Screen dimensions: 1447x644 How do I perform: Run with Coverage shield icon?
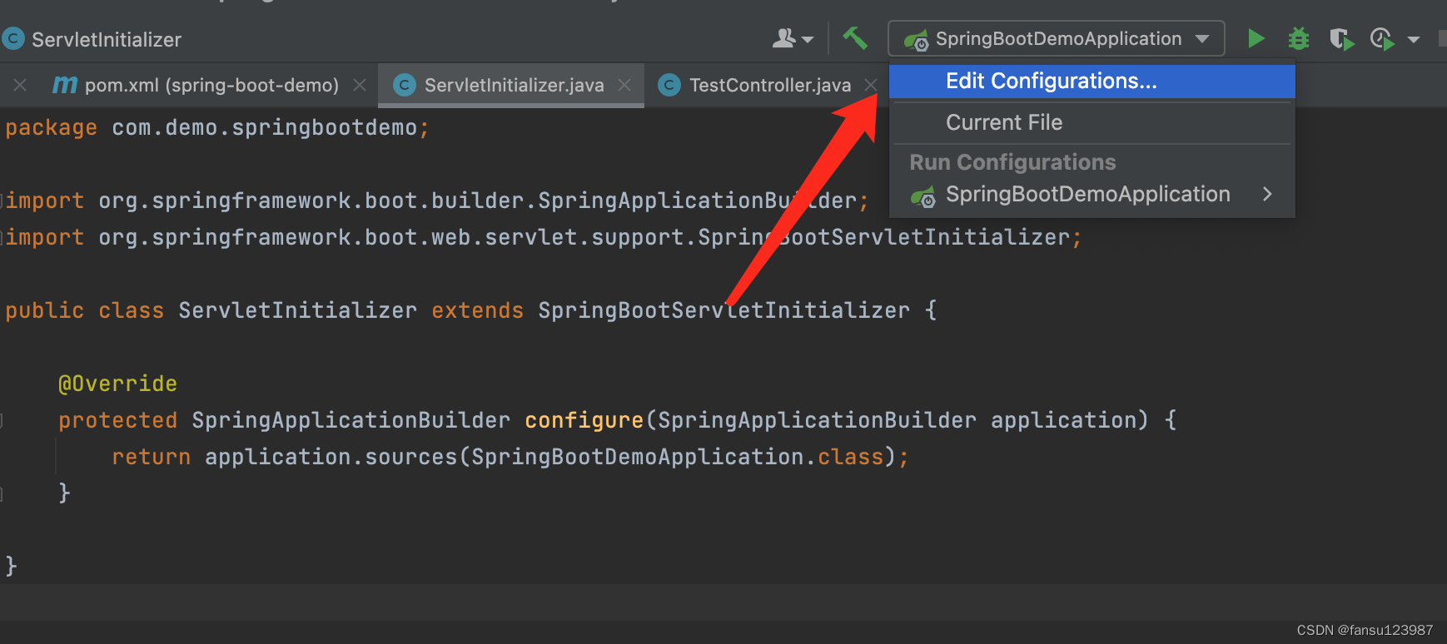click(1341, 39)
